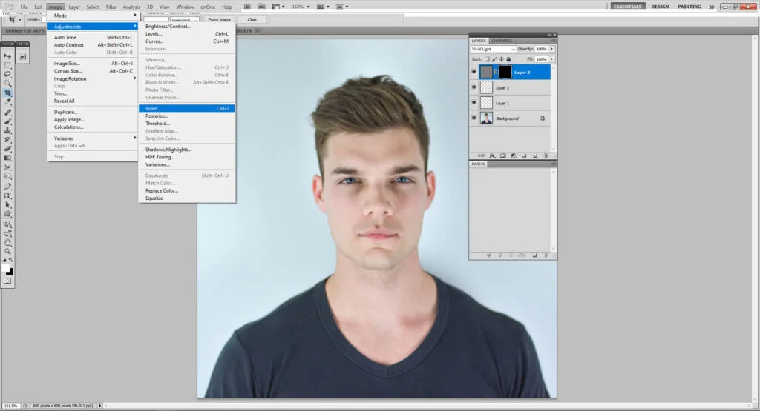The image size is (760, 411).
Task: Select the Zoom tool in the toolbox
Action: pyautogui.click(x=7, y=252)
